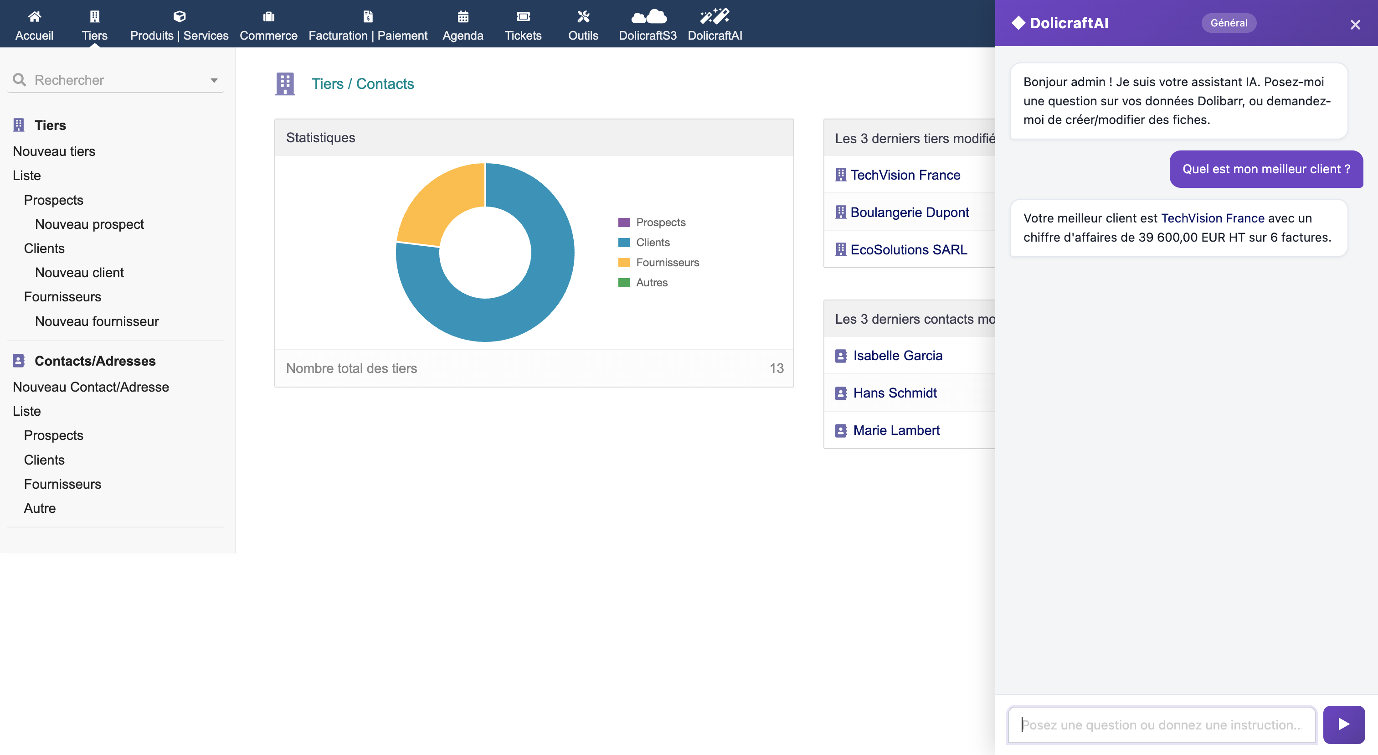Open the DolicraftS3 cloud icon
Image resolution: width=1378 pixels, height=755 pixels.
[648, 16]
